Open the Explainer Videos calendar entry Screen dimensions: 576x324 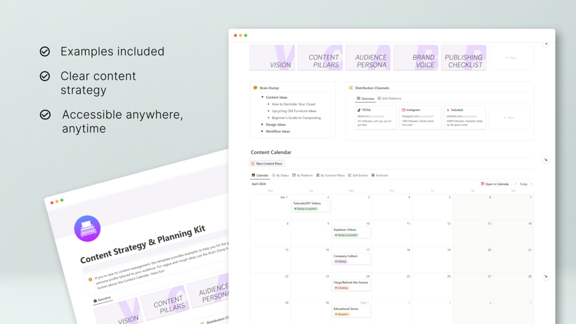[x=351, y=232]
